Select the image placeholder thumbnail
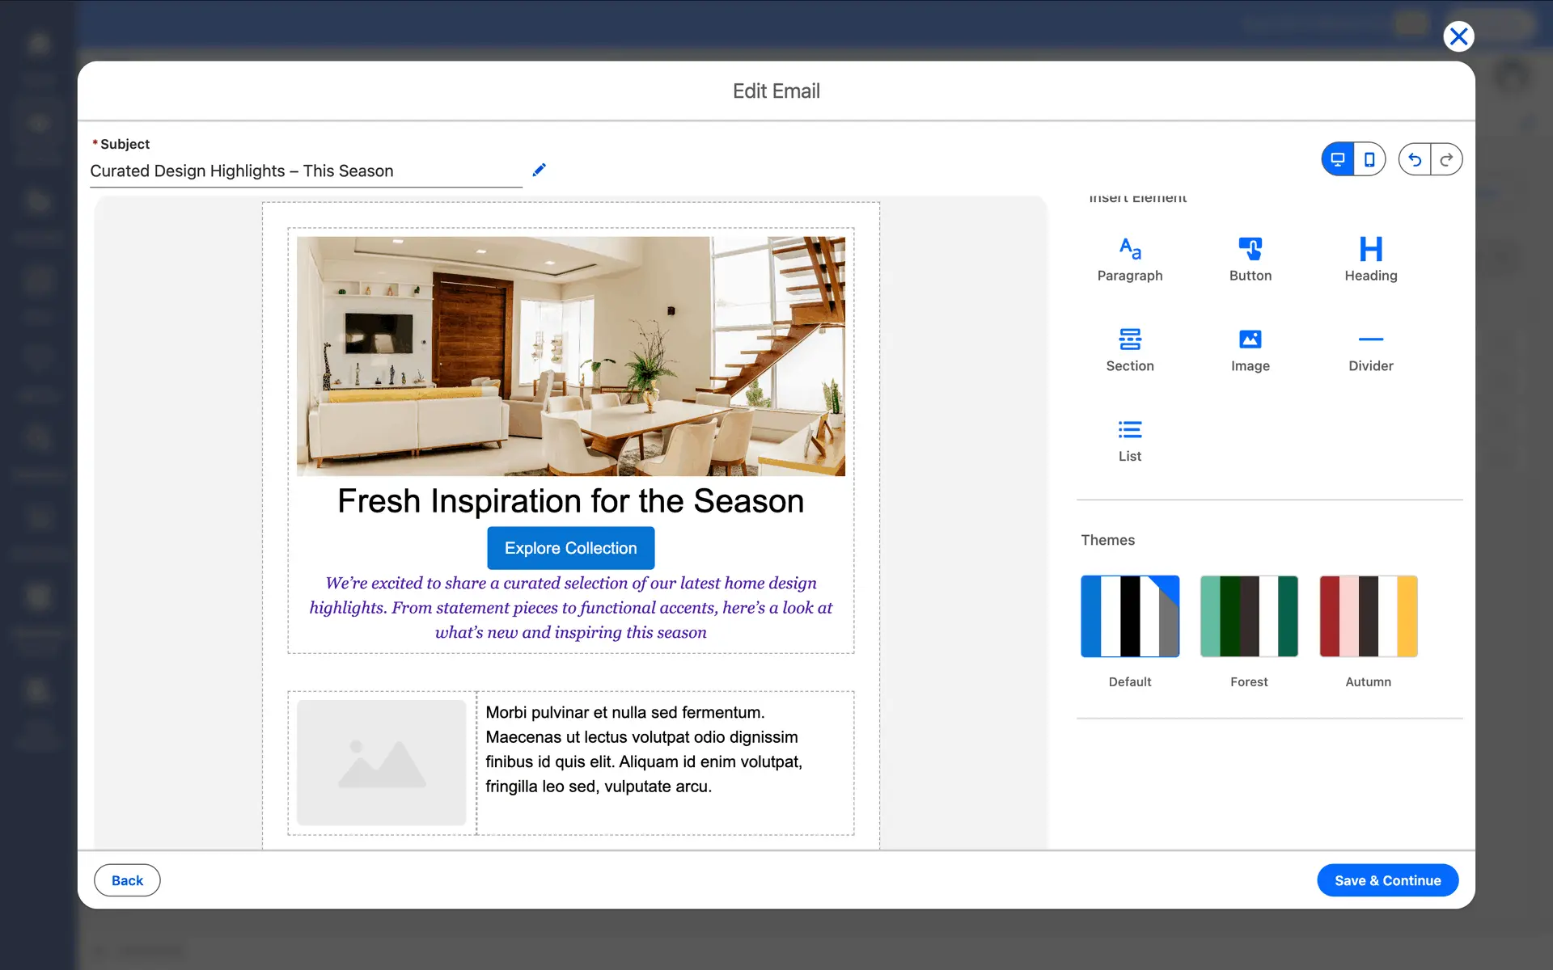The height and width of the screenshot is (970, 1553). point(381,762)
